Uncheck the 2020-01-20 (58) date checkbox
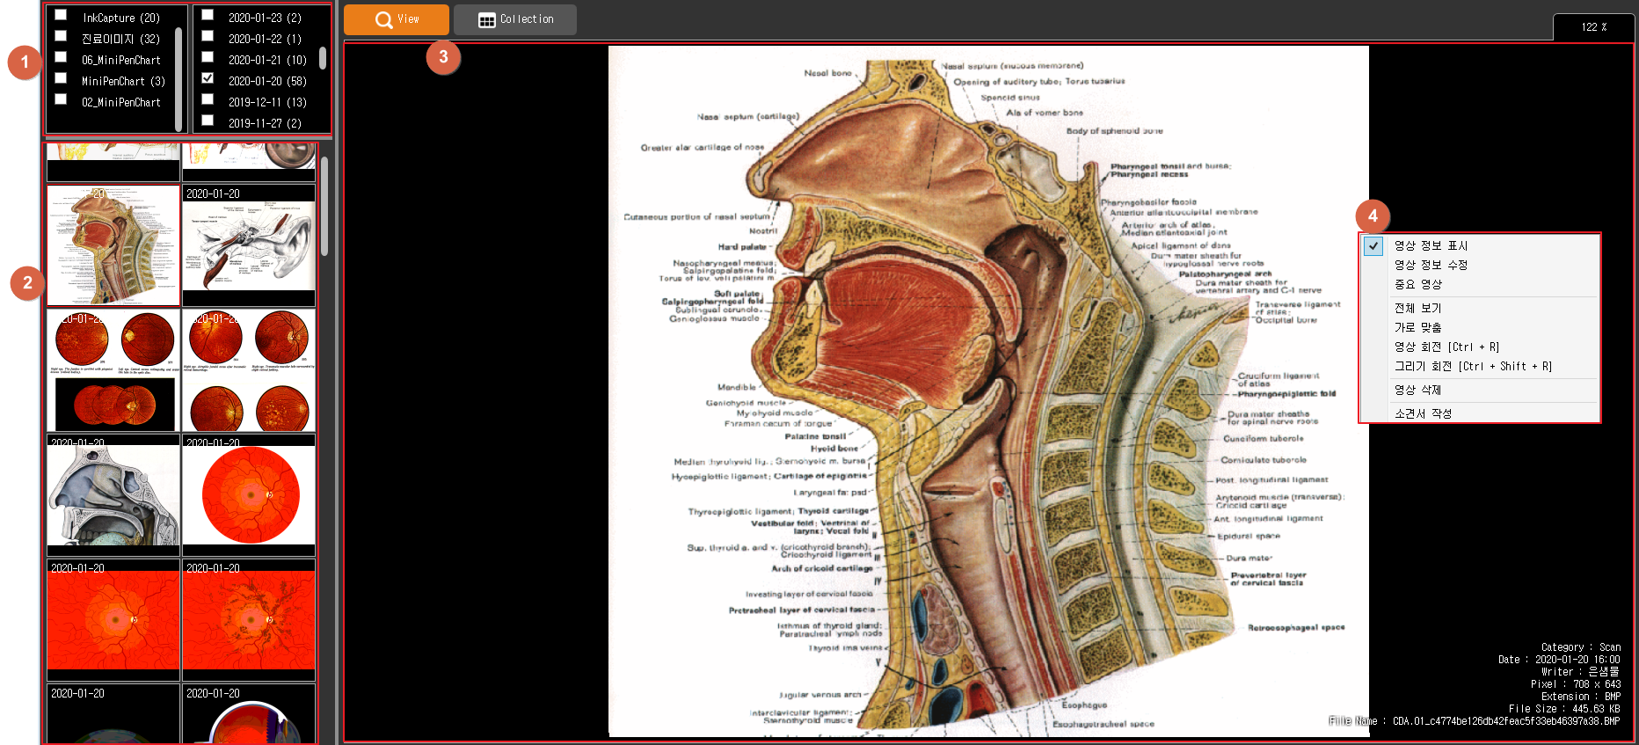This screenshot has width=1639, height=745. (208, 78)
